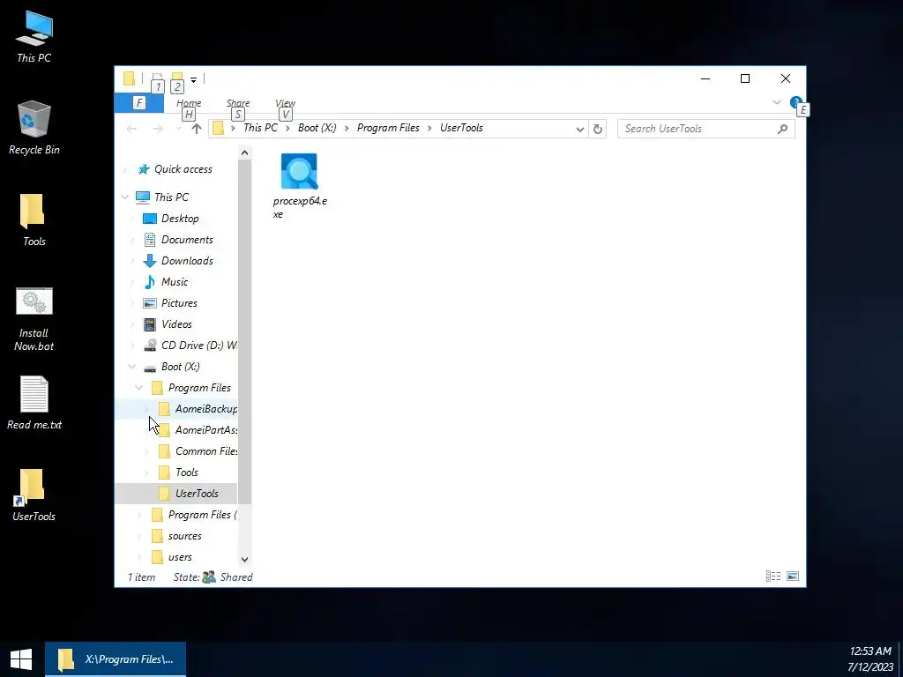Click the X:\Program Files taskbar button
Viewport: 903px width, 677px height.
116,659
